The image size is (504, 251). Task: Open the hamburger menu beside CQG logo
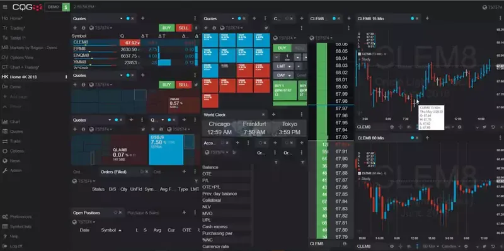point(5,7)
